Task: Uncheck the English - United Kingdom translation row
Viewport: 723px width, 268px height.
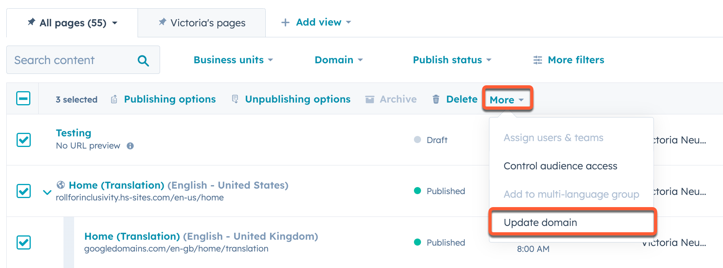Action: click(23, 242)
